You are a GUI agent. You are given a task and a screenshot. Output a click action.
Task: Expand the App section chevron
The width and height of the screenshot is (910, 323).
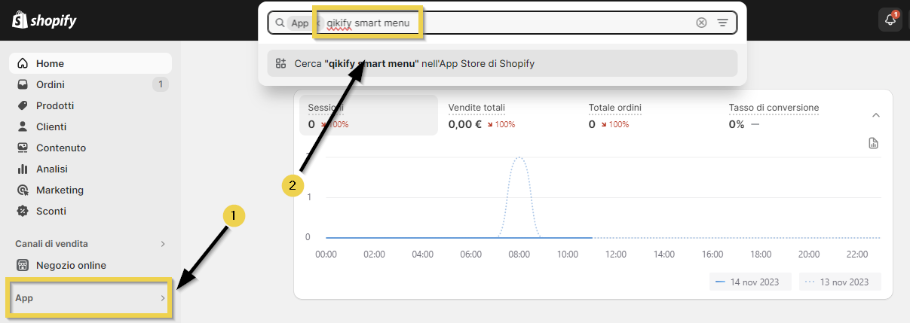click(x=162, y=298)
